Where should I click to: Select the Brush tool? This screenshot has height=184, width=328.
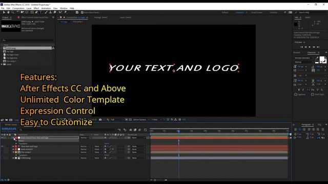click(46, 12)
